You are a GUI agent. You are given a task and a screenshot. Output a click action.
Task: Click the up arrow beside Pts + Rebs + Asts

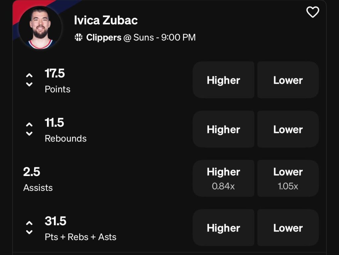[x=29, y=223]
